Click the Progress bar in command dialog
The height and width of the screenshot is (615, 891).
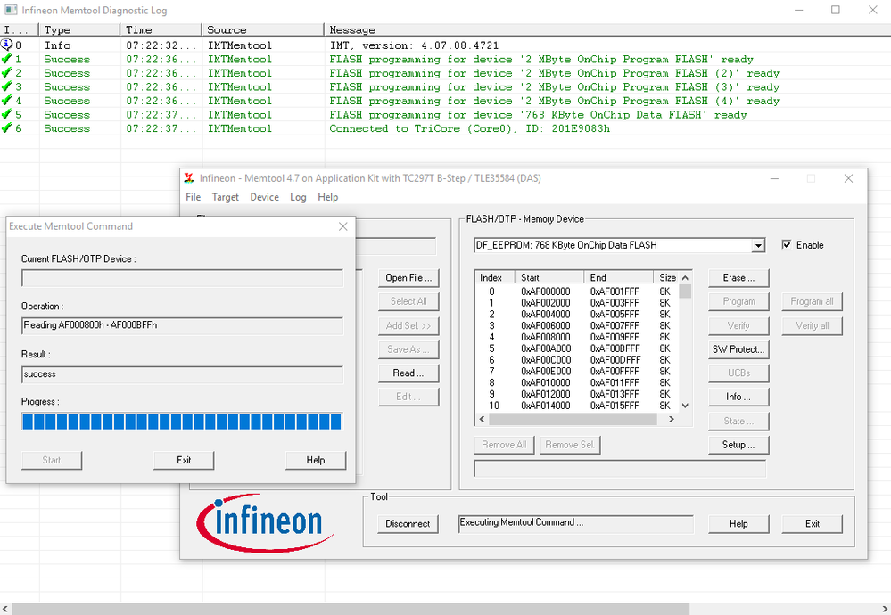point(182,422)
